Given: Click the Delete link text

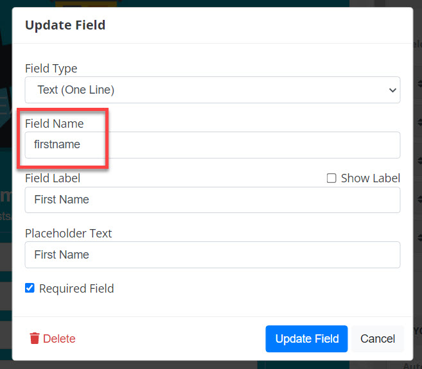Looking at the screenshot, I should click(x=59, y=338).
